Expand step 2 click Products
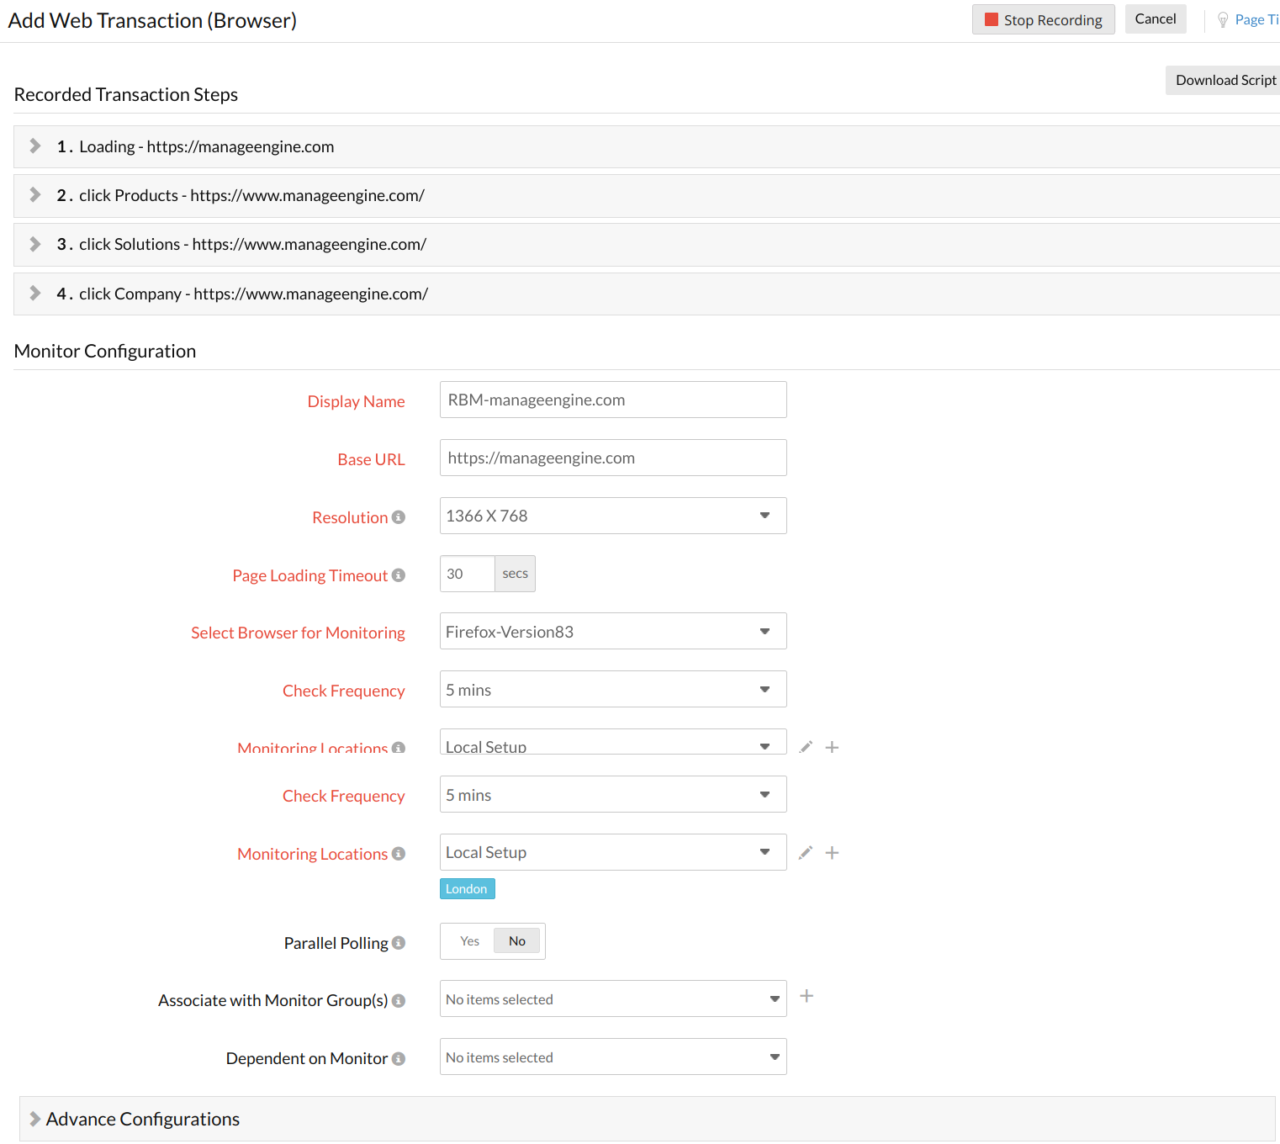Viewport: 1280px width, 1144px height. 34,194
